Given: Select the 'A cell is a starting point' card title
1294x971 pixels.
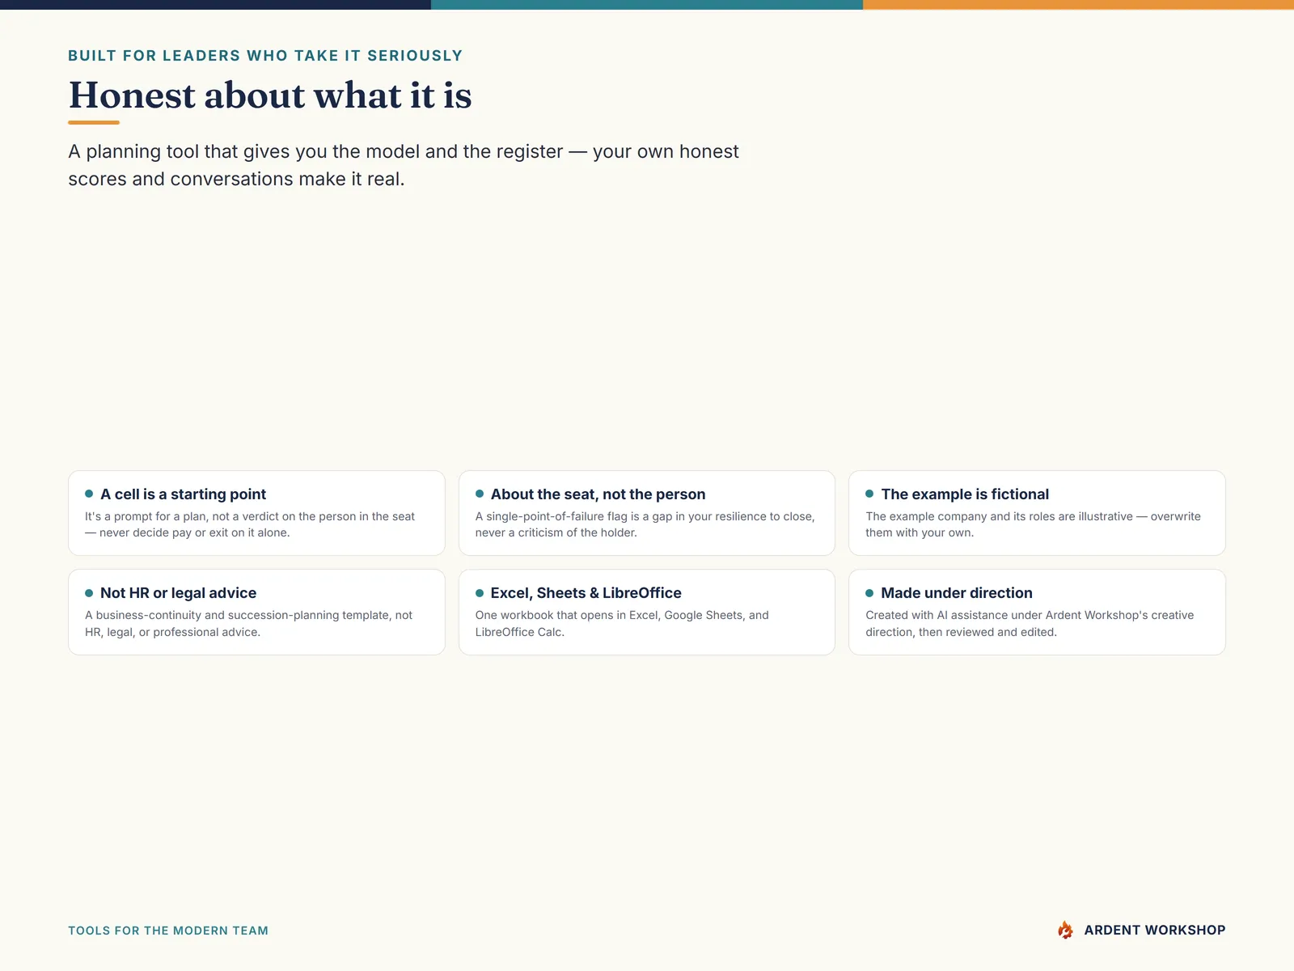Looking at the screenshot, I should [x=183, y=494].
